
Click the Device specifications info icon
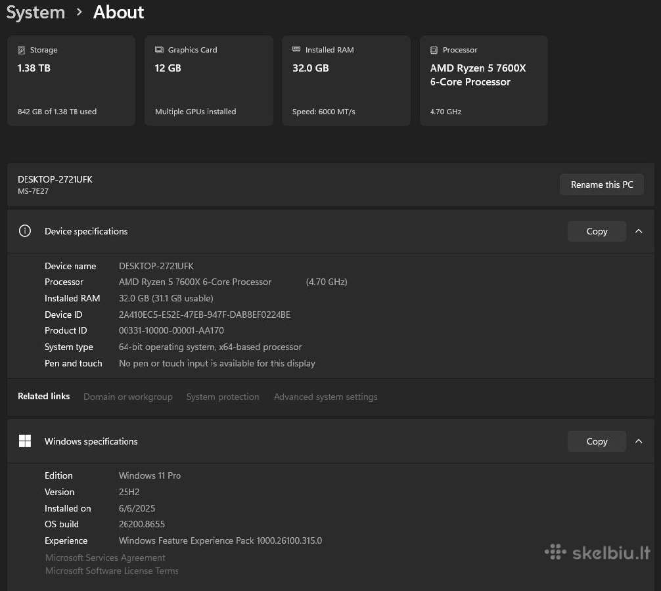[25, 231]
